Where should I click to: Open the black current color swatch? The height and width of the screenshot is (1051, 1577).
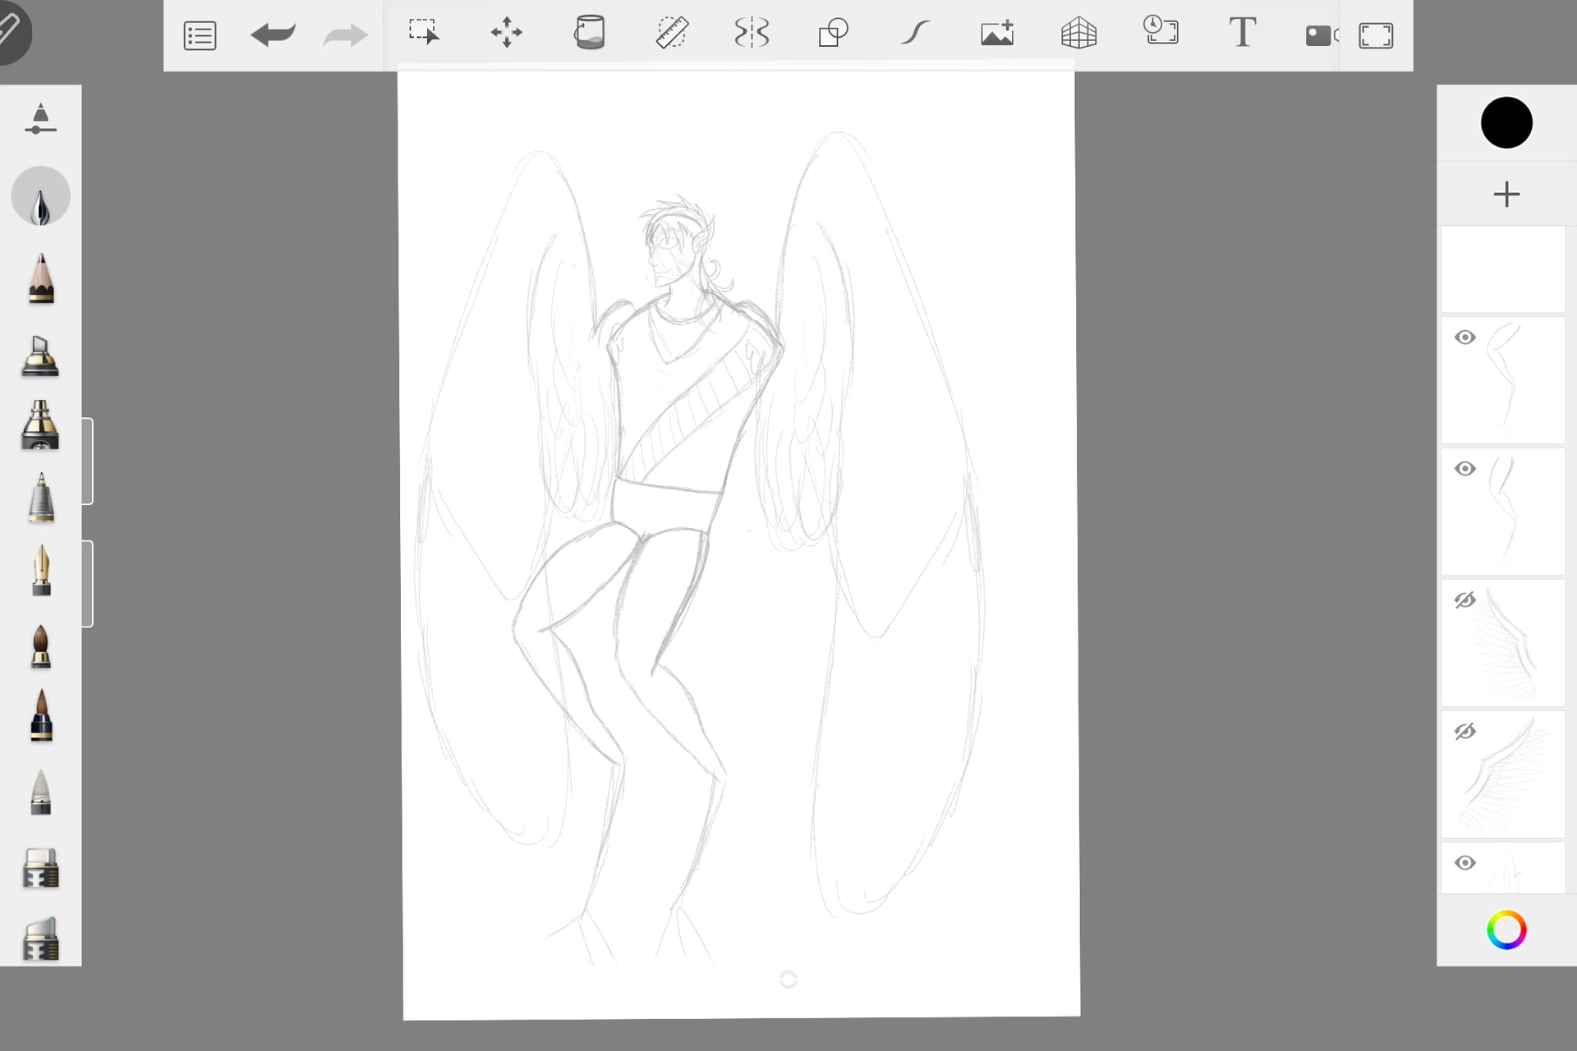pos(1506,122)
